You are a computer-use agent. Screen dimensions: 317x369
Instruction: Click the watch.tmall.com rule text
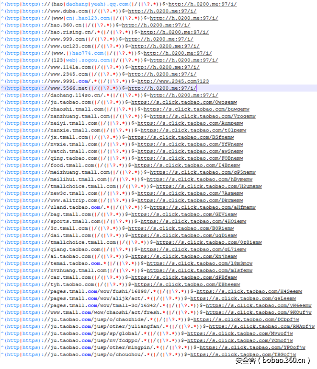click(74, 151)
